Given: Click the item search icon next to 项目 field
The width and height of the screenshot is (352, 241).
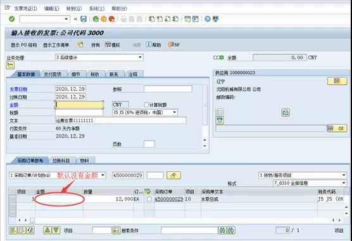Looking at the screenshot, I should click(116, 230).
